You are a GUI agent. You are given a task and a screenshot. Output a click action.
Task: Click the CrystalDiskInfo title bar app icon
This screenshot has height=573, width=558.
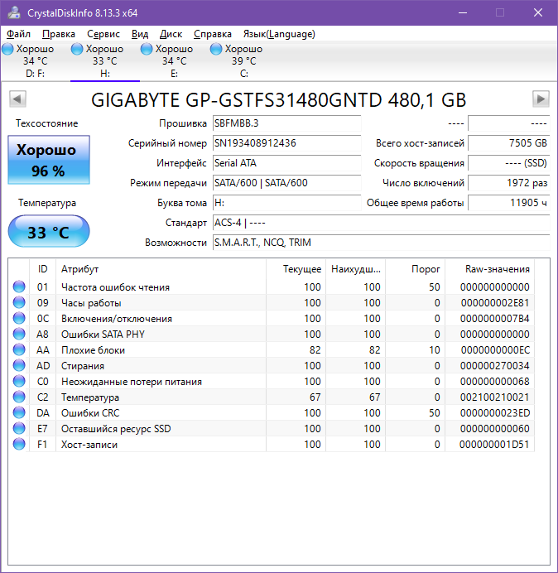tap(13, 12)
